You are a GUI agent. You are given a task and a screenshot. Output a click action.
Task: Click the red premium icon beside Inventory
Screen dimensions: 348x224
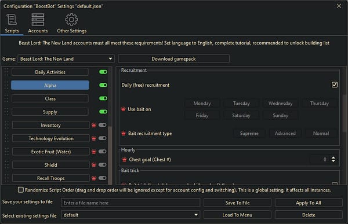[x=94, y=126]
